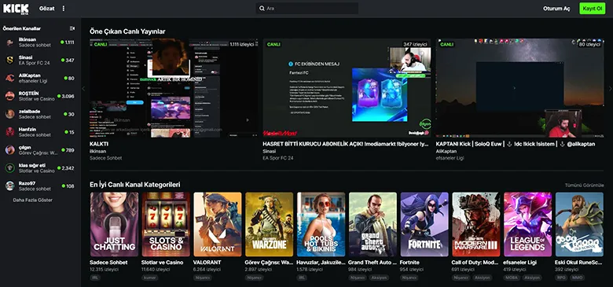Screen dimensions: 613x287
Task: Click the kumar tag under Slotlar
Action: point(150,278)
